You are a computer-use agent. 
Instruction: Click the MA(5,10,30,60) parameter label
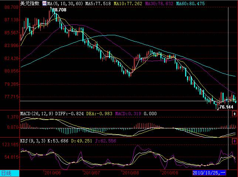65,3
